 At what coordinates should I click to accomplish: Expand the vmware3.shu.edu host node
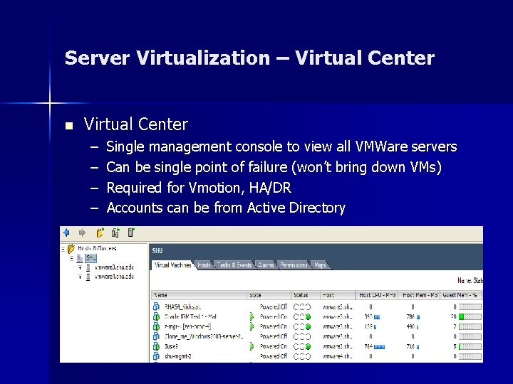coord(80,268)
